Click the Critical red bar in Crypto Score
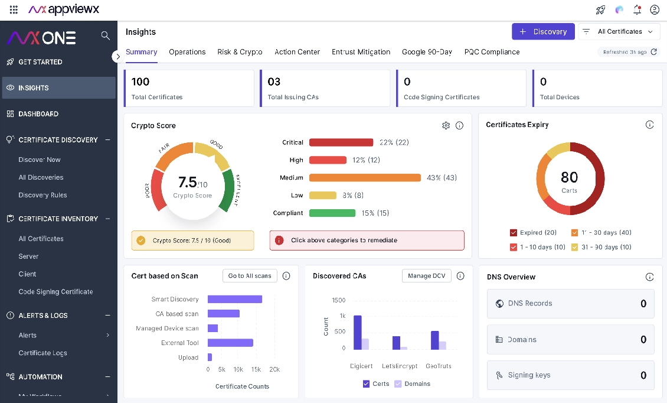 [x=341, y=142]
